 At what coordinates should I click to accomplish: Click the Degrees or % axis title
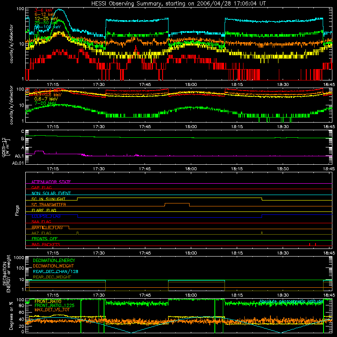[x=11, y=316]
